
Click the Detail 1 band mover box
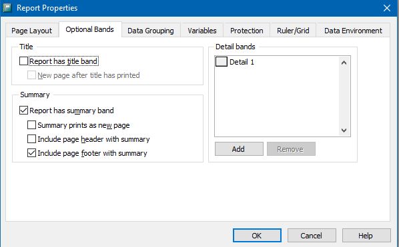(221, 62)
